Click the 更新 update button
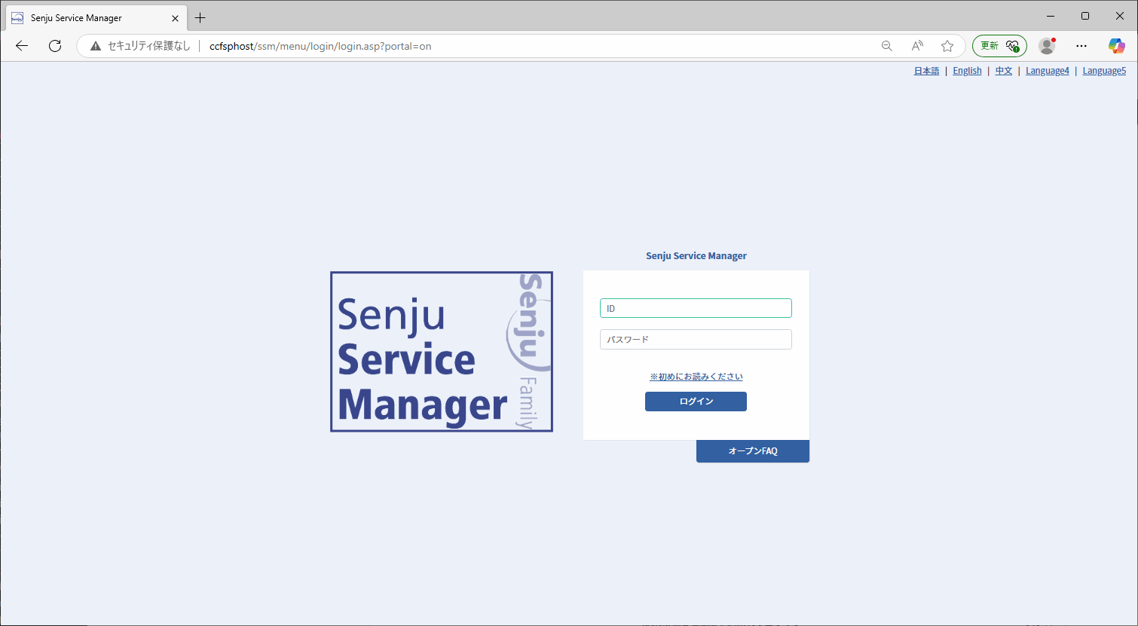Image resolution: width=1138 pixels, height=626 pixels. [x=999, y=46]
